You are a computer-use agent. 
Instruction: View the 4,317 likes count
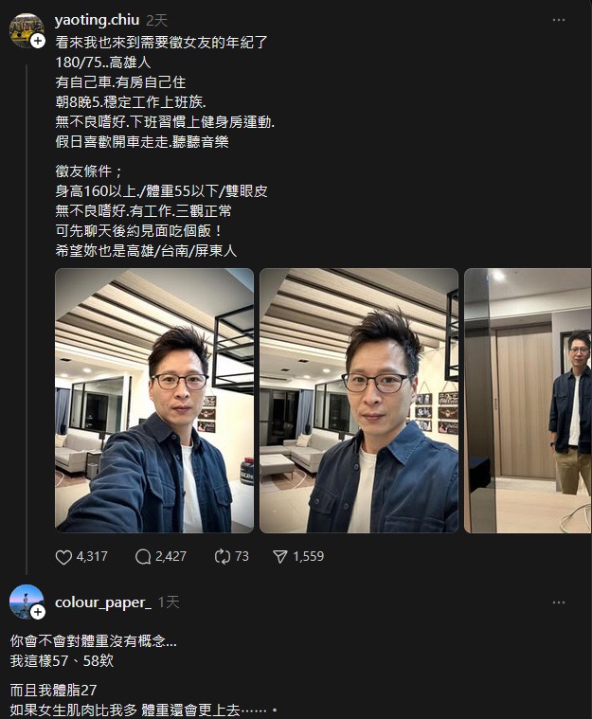tap(92, 557)
